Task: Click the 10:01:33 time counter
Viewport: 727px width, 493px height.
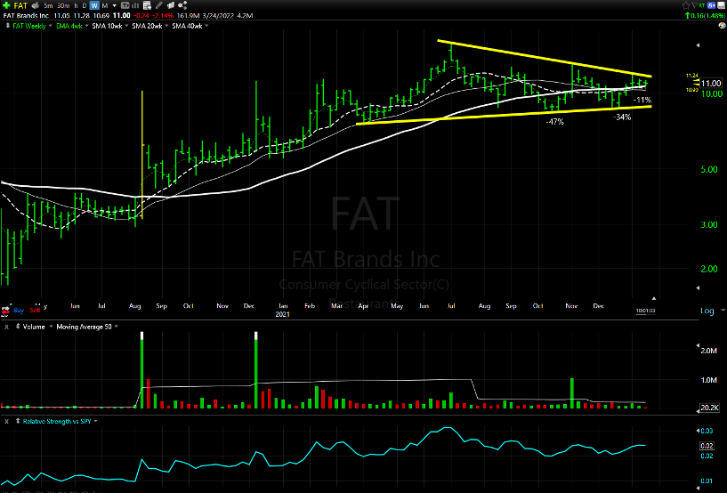Action: pos(645,311)
